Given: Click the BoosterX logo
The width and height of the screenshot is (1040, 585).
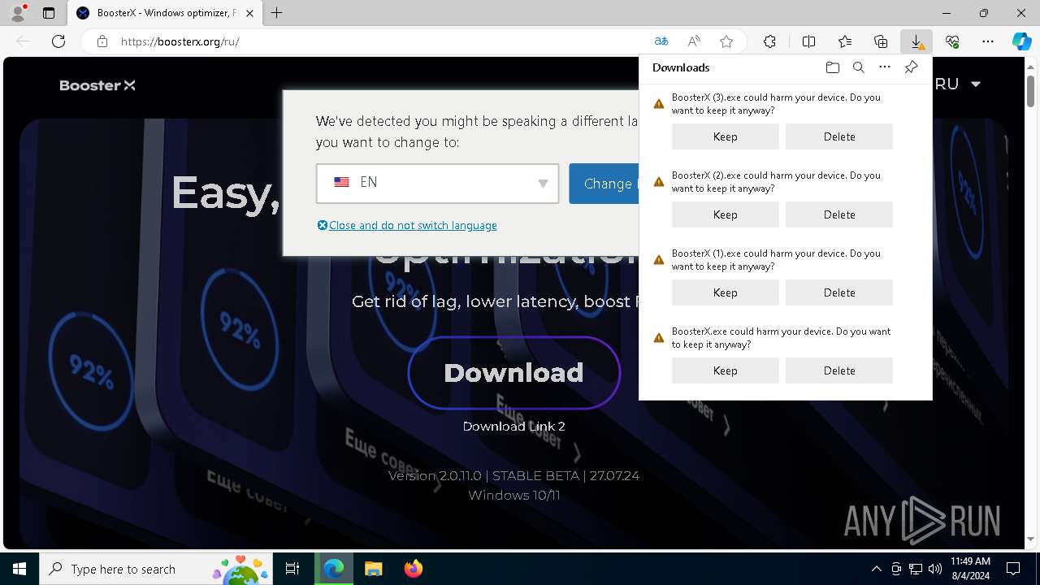Looking at the screenshot, I should 97,85.
